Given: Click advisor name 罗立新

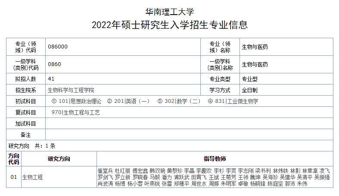Looking at the screenshot, I should [123, 177].
